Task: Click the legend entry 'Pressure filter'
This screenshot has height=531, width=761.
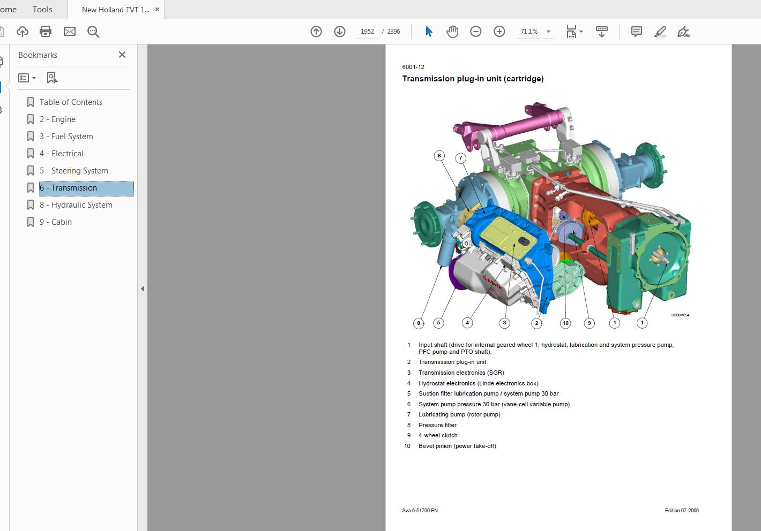Action: click(437, 425)
